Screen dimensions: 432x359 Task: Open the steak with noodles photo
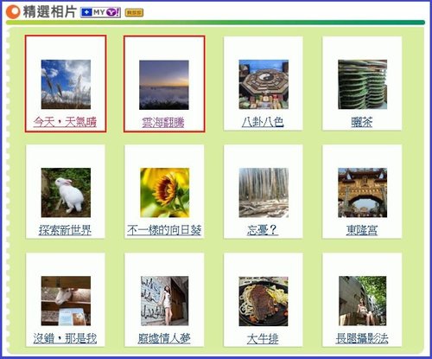(264, 301)
